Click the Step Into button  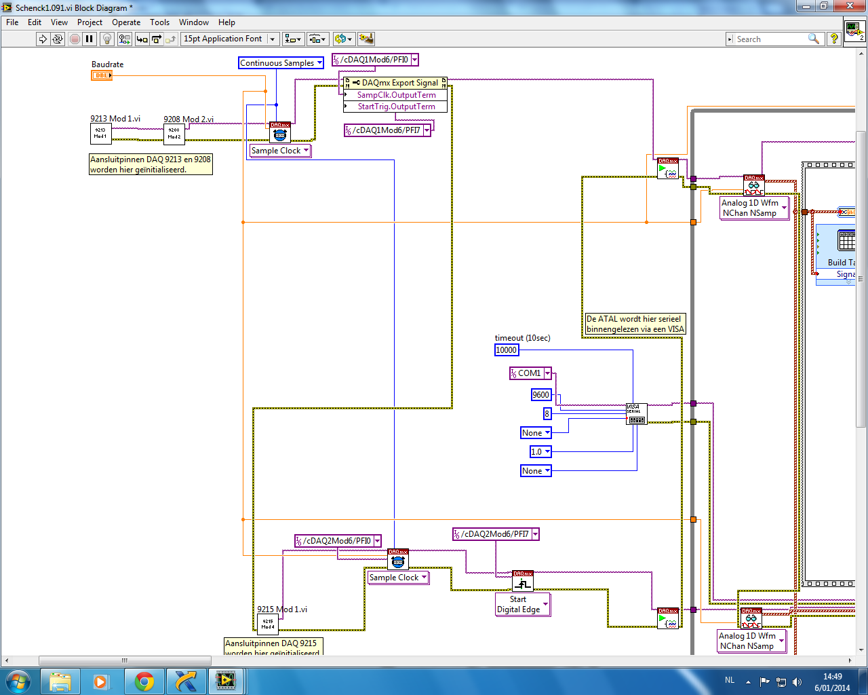(x=142, y=39)
